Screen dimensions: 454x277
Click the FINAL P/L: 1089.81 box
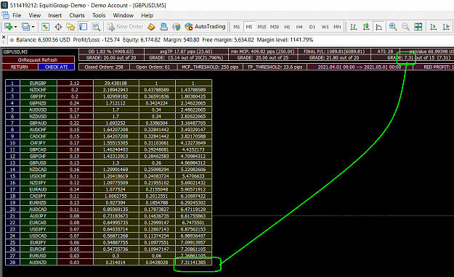coord(334,51)
